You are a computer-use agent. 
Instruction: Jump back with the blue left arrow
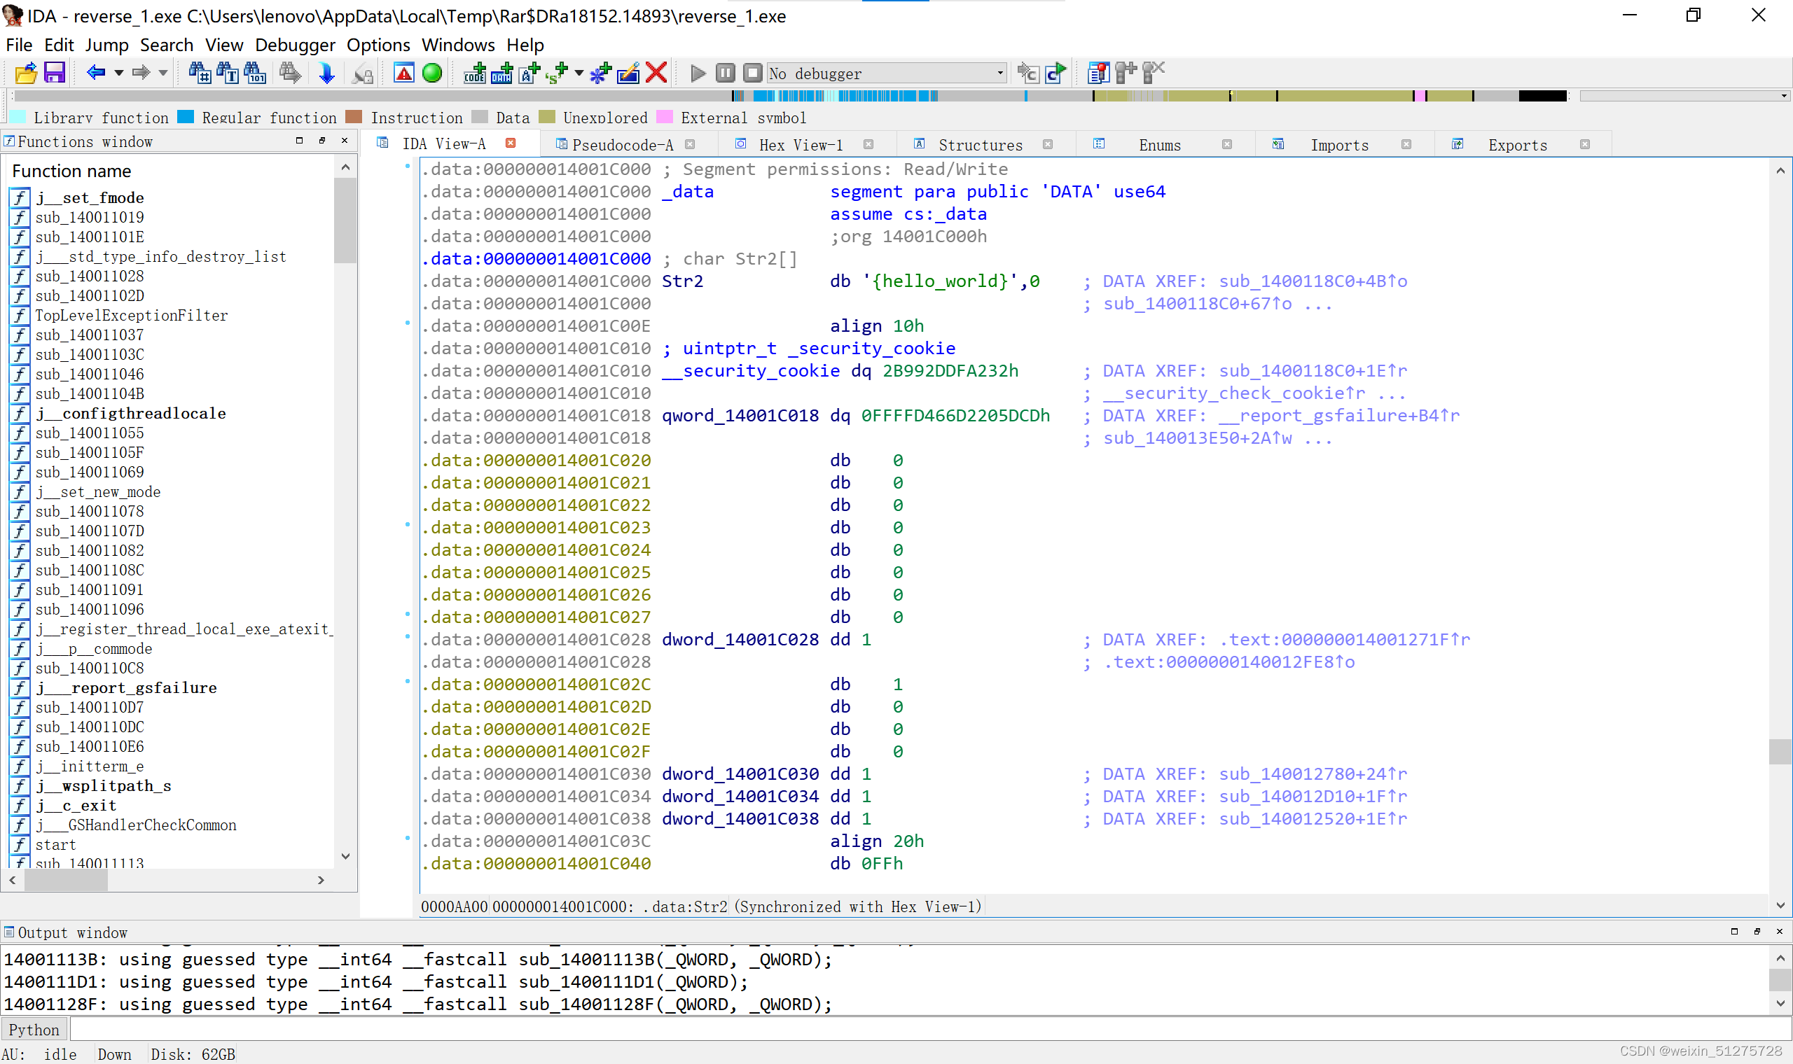point(95,73)
